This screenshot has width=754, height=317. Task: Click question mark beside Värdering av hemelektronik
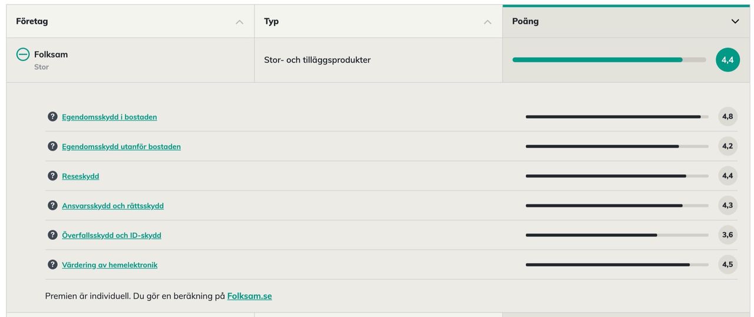pyautogui.click(x=52, y=265)
